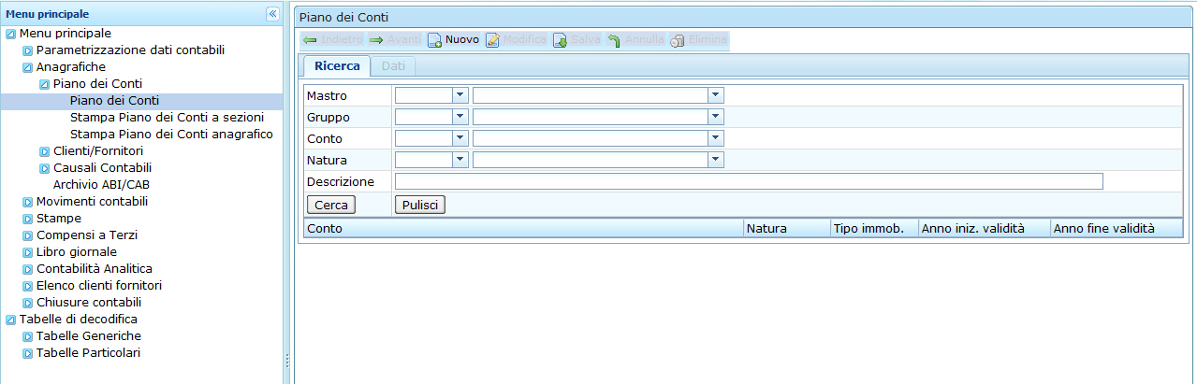Click the Modifica edit icon
This screenshot has height=384, width=1197.
click(x=492, y=40)
